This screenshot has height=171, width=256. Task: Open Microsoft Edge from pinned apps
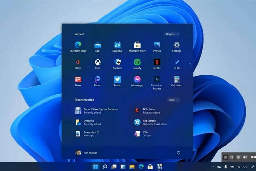point(78,47)
